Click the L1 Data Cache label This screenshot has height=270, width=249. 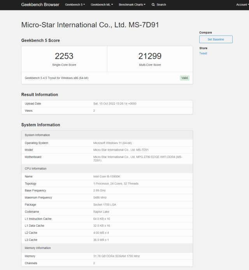35,226
